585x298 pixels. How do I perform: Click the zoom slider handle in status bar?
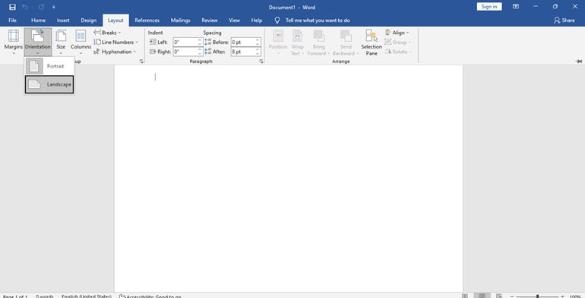point(537,296)
